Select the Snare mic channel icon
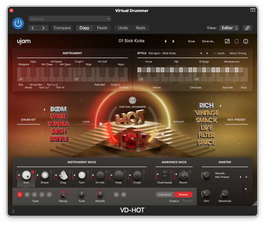Image resolution: width=265 pixels, height=225 pixels. pyautogui.click(x=45, y=175)
